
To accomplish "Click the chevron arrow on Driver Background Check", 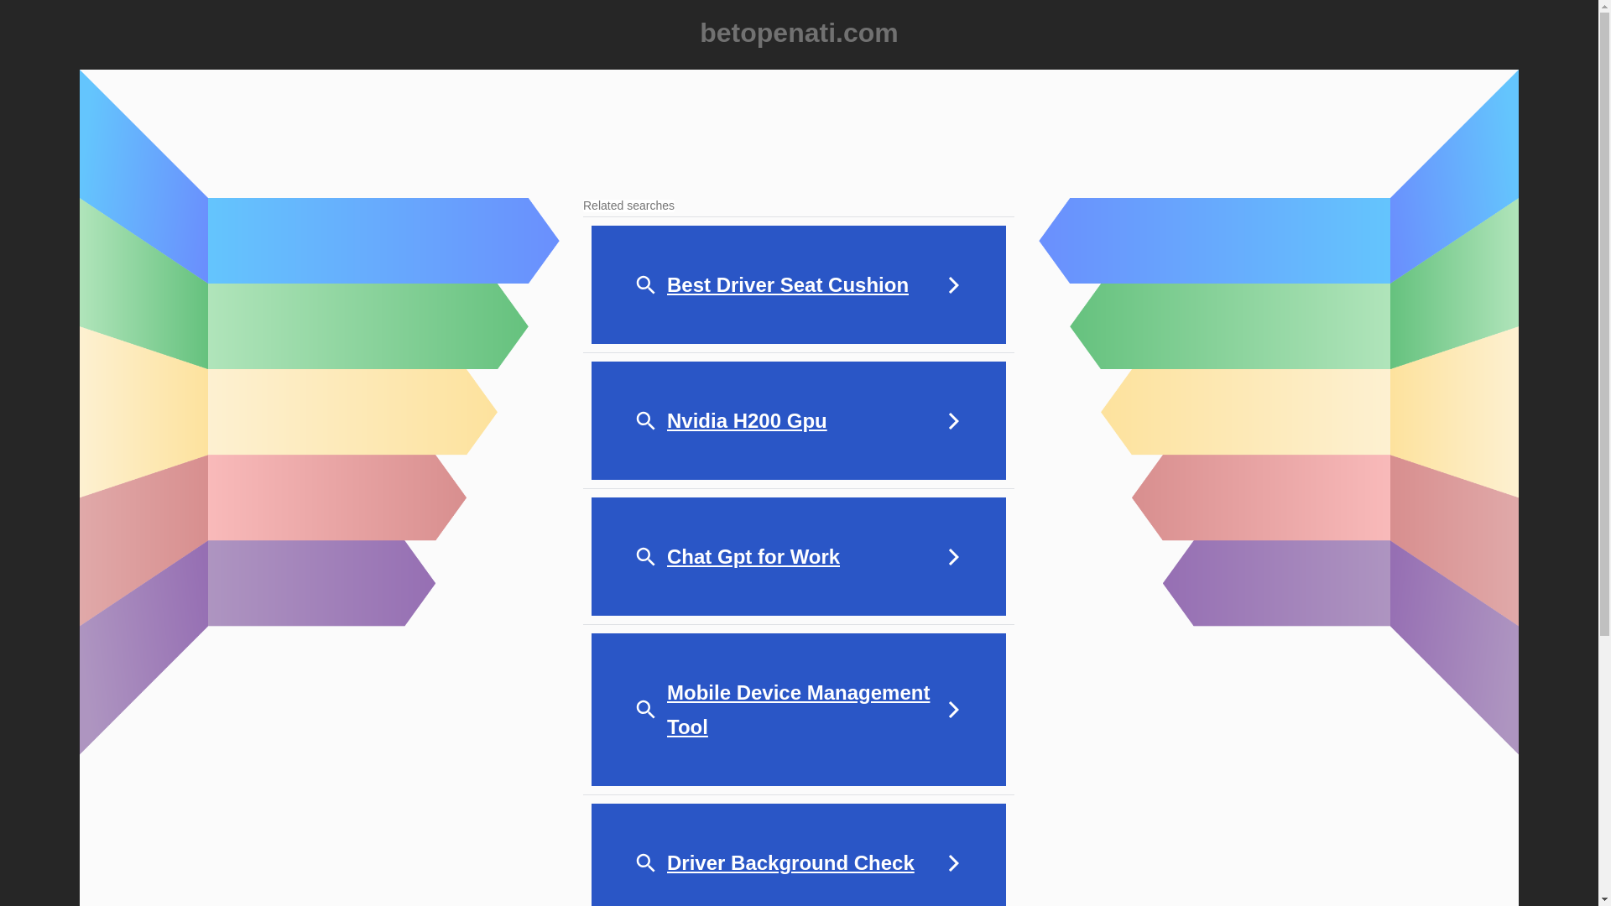I will (x=953, y=863).
